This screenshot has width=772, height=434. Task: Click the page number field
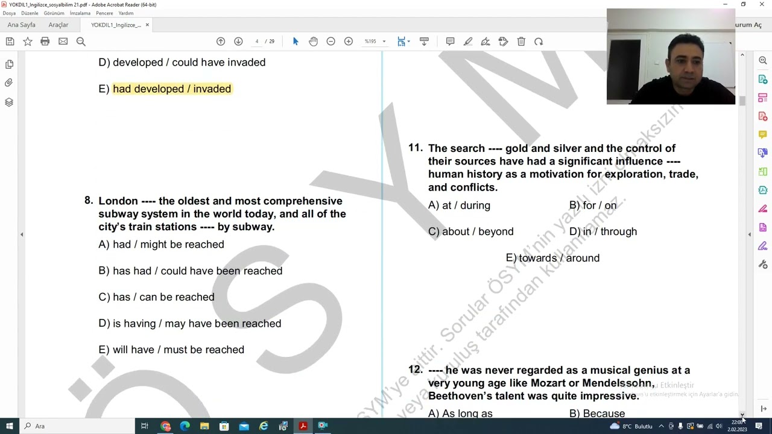(x=257, y=42)
